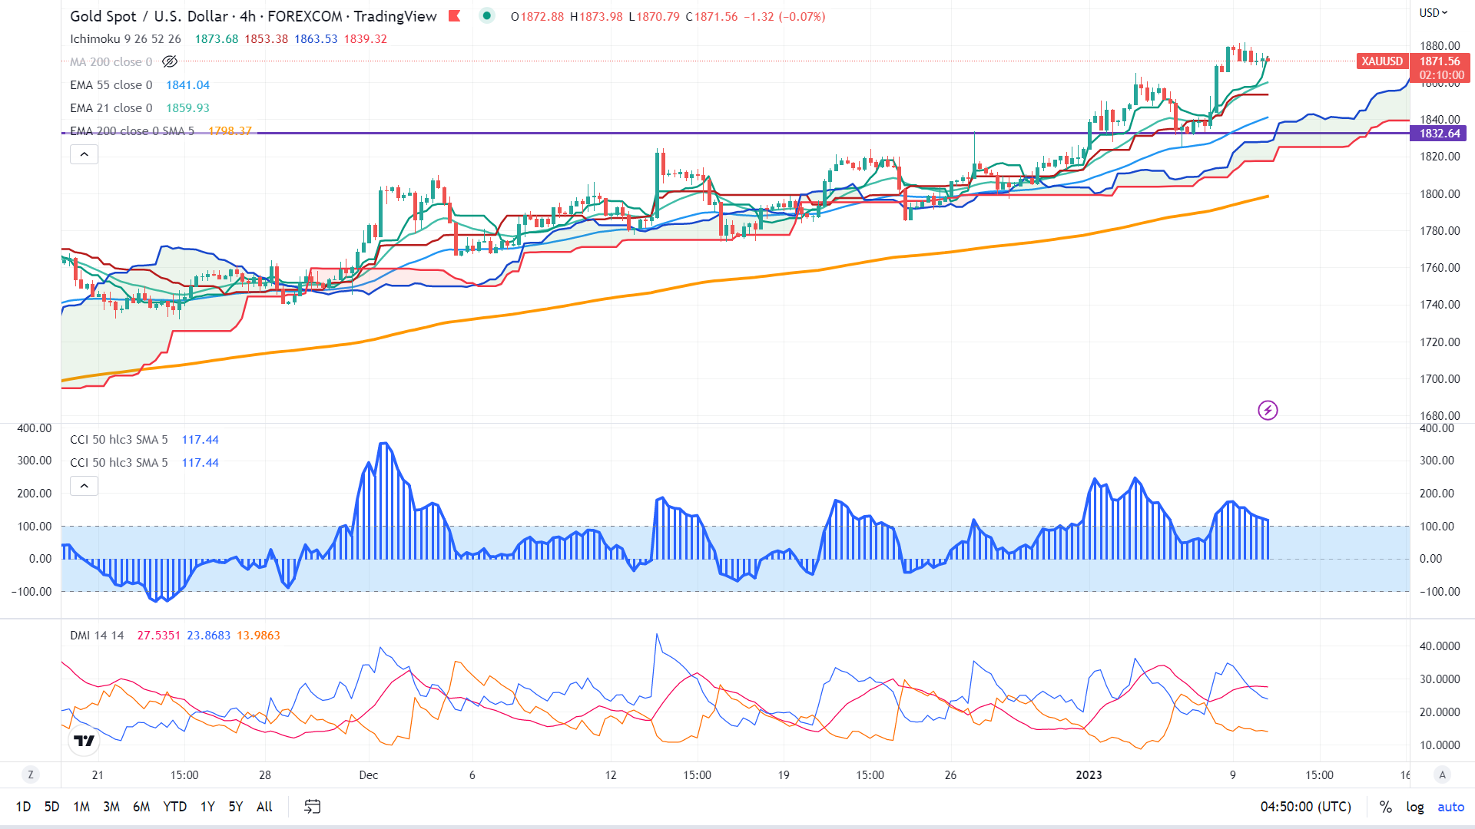Click the XAUUSD price label on axis

[x=1382, y=61]
